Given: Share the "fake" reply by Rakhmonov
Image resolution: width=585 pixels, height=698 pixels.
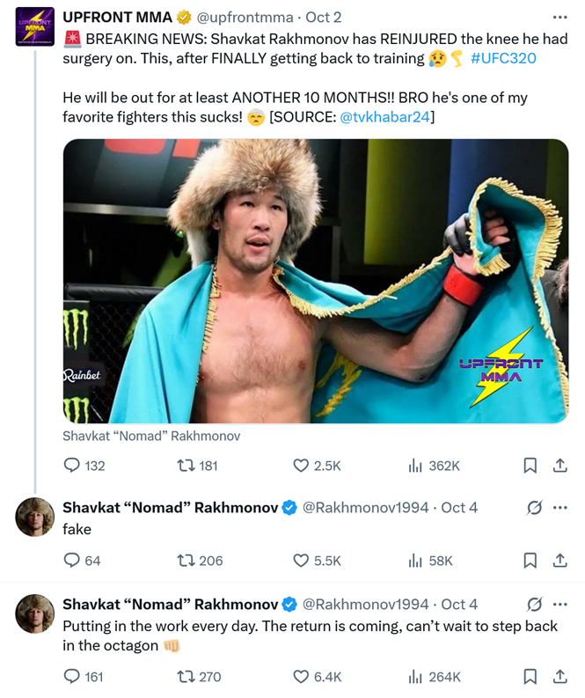Looking at the screenshot, I should (x=559, y=561).
